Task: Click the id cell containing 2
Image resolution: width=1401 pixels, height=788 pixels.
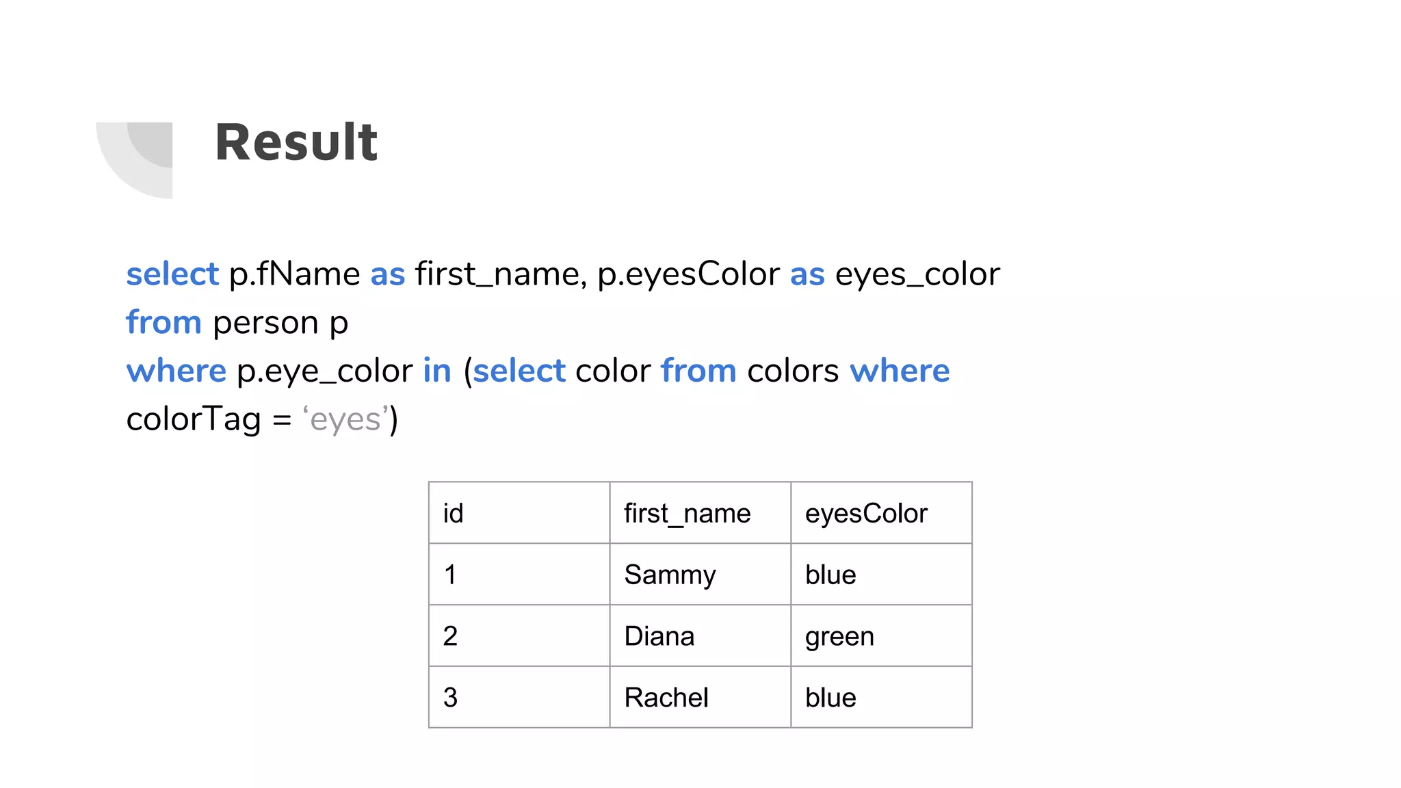Action: (519, 636)
